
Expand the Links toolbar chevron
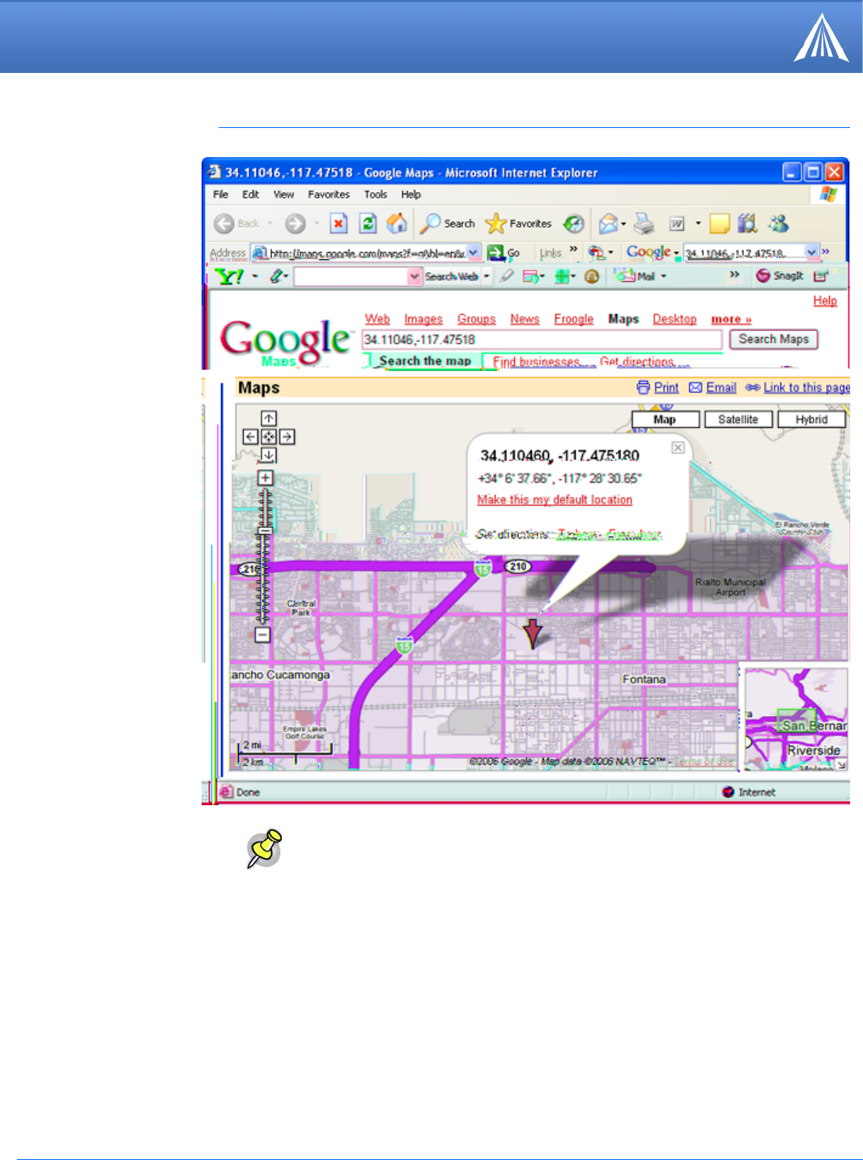pos(573,250)
